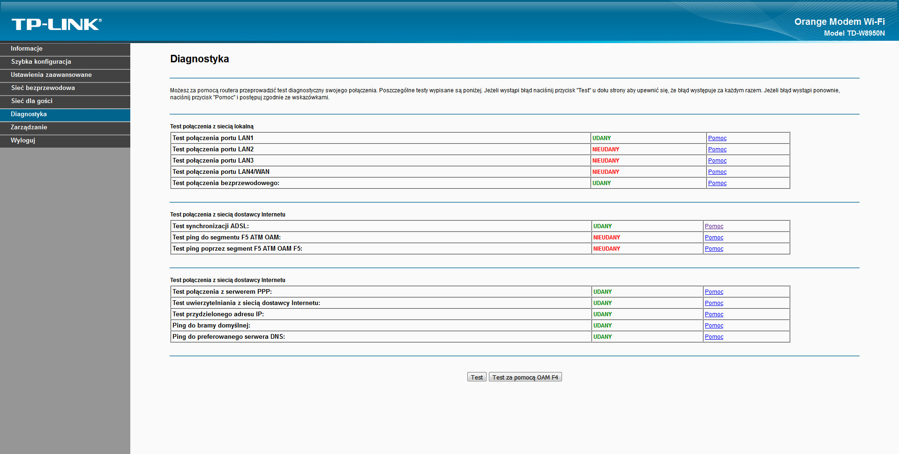Click the TP-LINK logo

point(57,24)
